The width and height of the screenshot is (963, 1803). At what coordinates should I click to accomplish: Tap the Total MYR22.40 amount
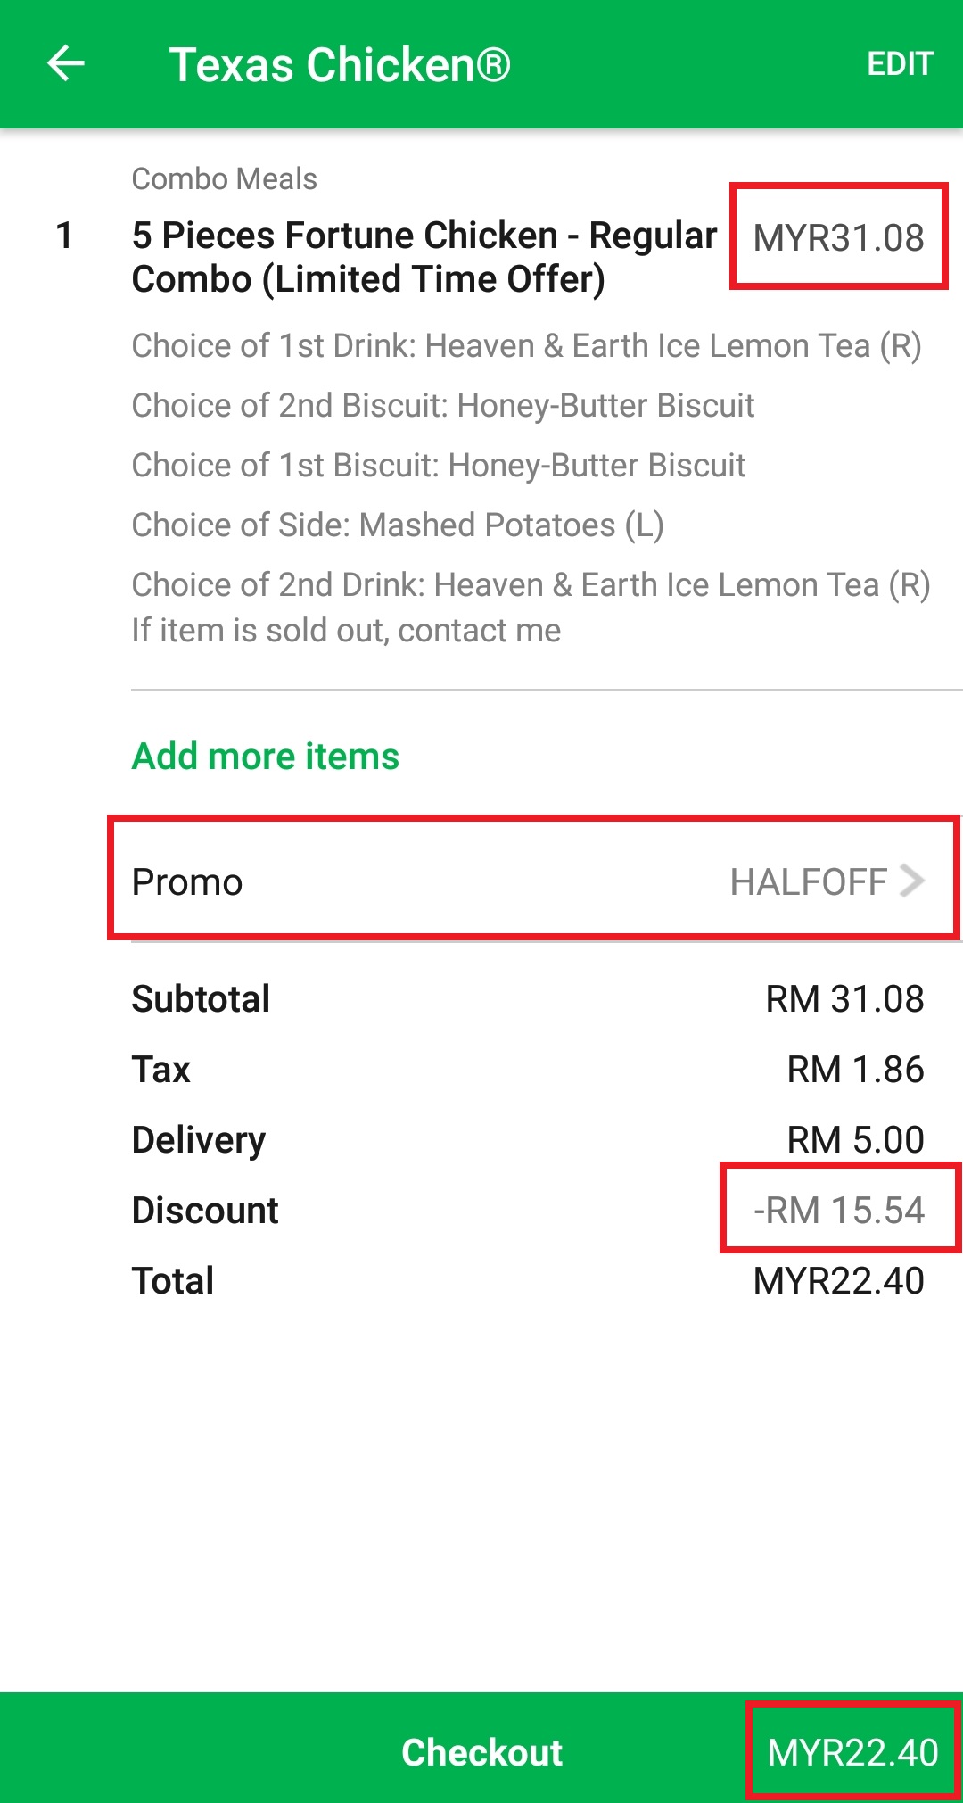point(838,1281)
